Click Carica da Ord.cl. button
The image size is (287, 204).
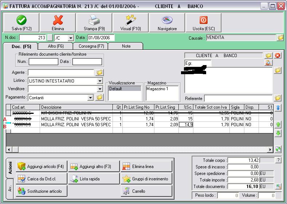tap(42, 179)
